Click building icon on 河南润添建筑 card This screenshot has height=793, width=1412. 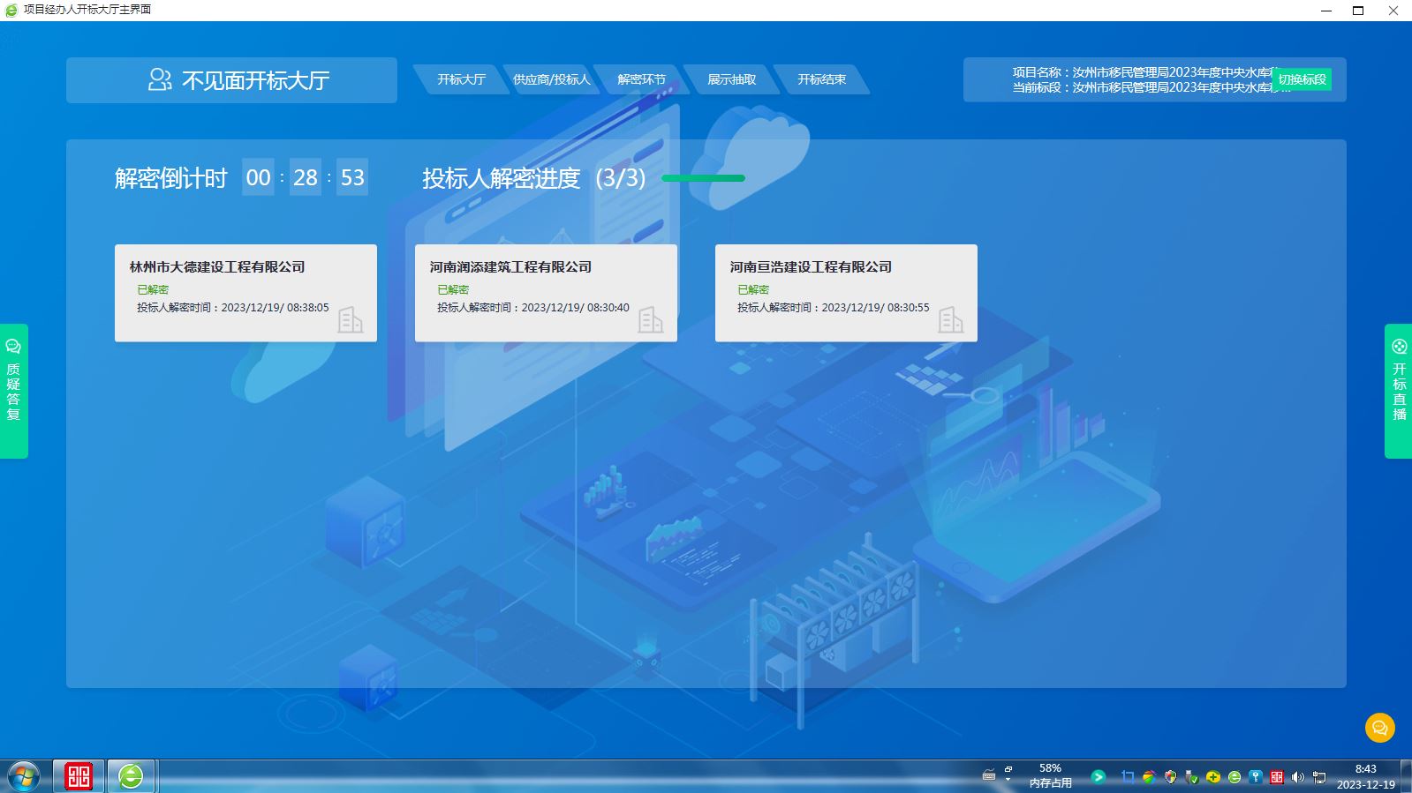tap(650, 319)
